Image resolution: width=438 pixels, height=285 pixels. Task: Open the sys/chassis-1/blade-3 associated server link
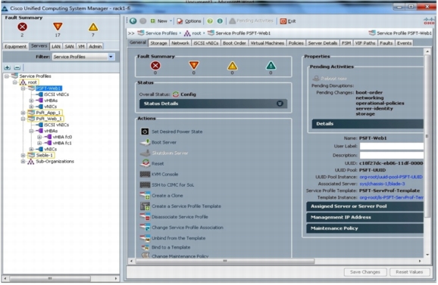pos(382,184)
